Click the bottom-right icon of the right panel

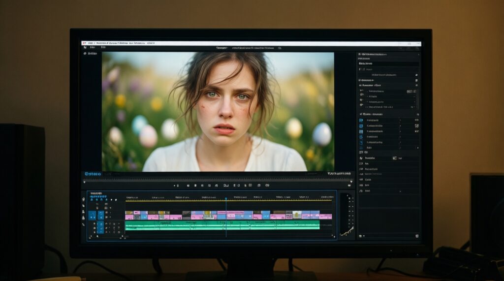point(416,236)
